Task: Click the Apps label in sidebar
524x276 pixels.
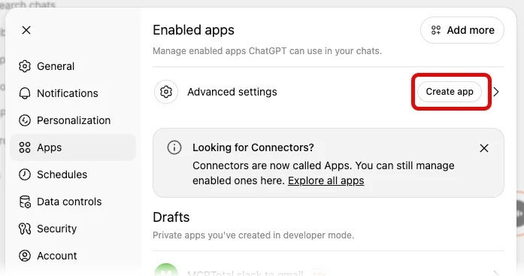Action: 49,147
